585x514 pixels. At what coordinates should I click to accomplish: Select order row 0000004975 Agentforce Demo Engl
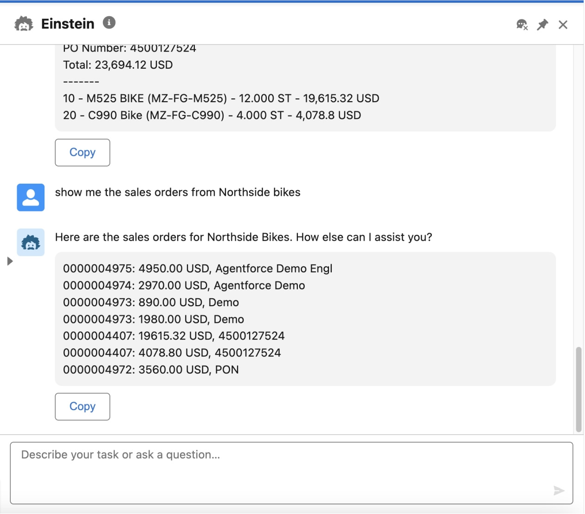coord(198,269)
